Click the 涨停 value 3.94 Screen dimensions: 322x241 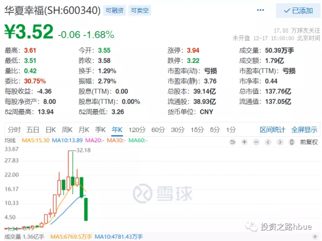193,50
